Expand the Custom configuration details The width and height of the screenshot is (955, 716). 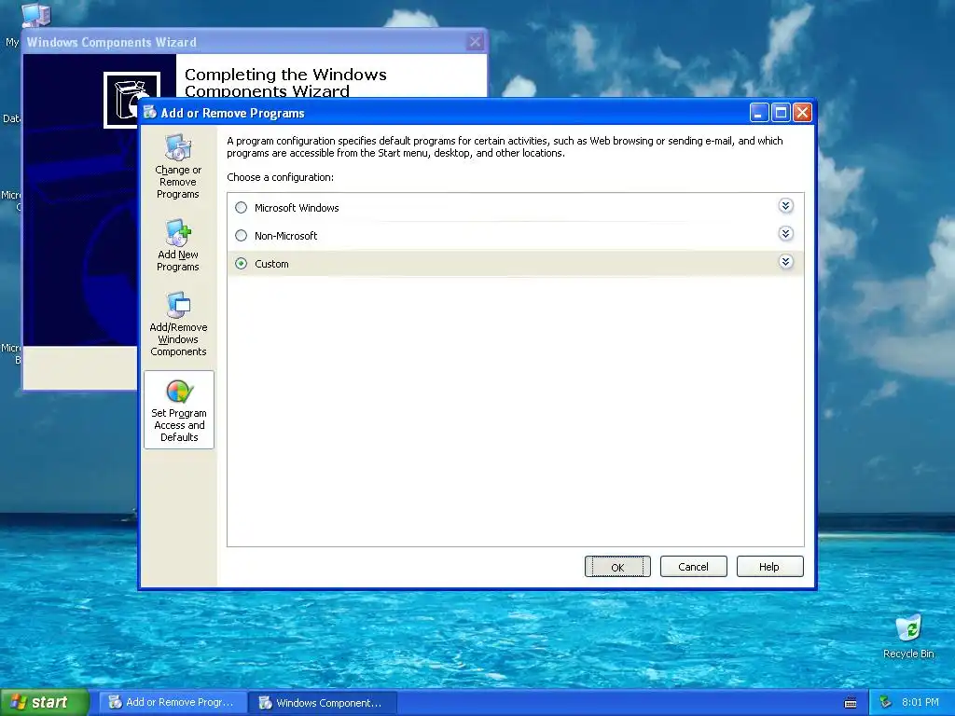(785, 262)
